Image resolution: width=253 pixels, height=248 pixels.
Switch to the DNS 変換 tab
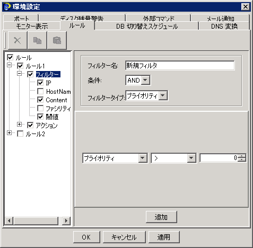[x=224, y=26]
